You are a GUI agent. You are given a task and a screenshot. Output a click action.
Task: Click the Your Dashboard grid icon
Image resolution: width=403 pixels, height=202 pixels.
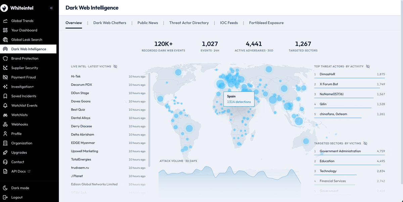[5, 30]
